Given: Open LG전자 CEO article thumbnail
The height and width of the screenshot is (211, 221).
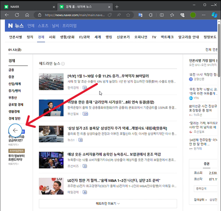Looking at the screenshot, I should coord(51,186).
